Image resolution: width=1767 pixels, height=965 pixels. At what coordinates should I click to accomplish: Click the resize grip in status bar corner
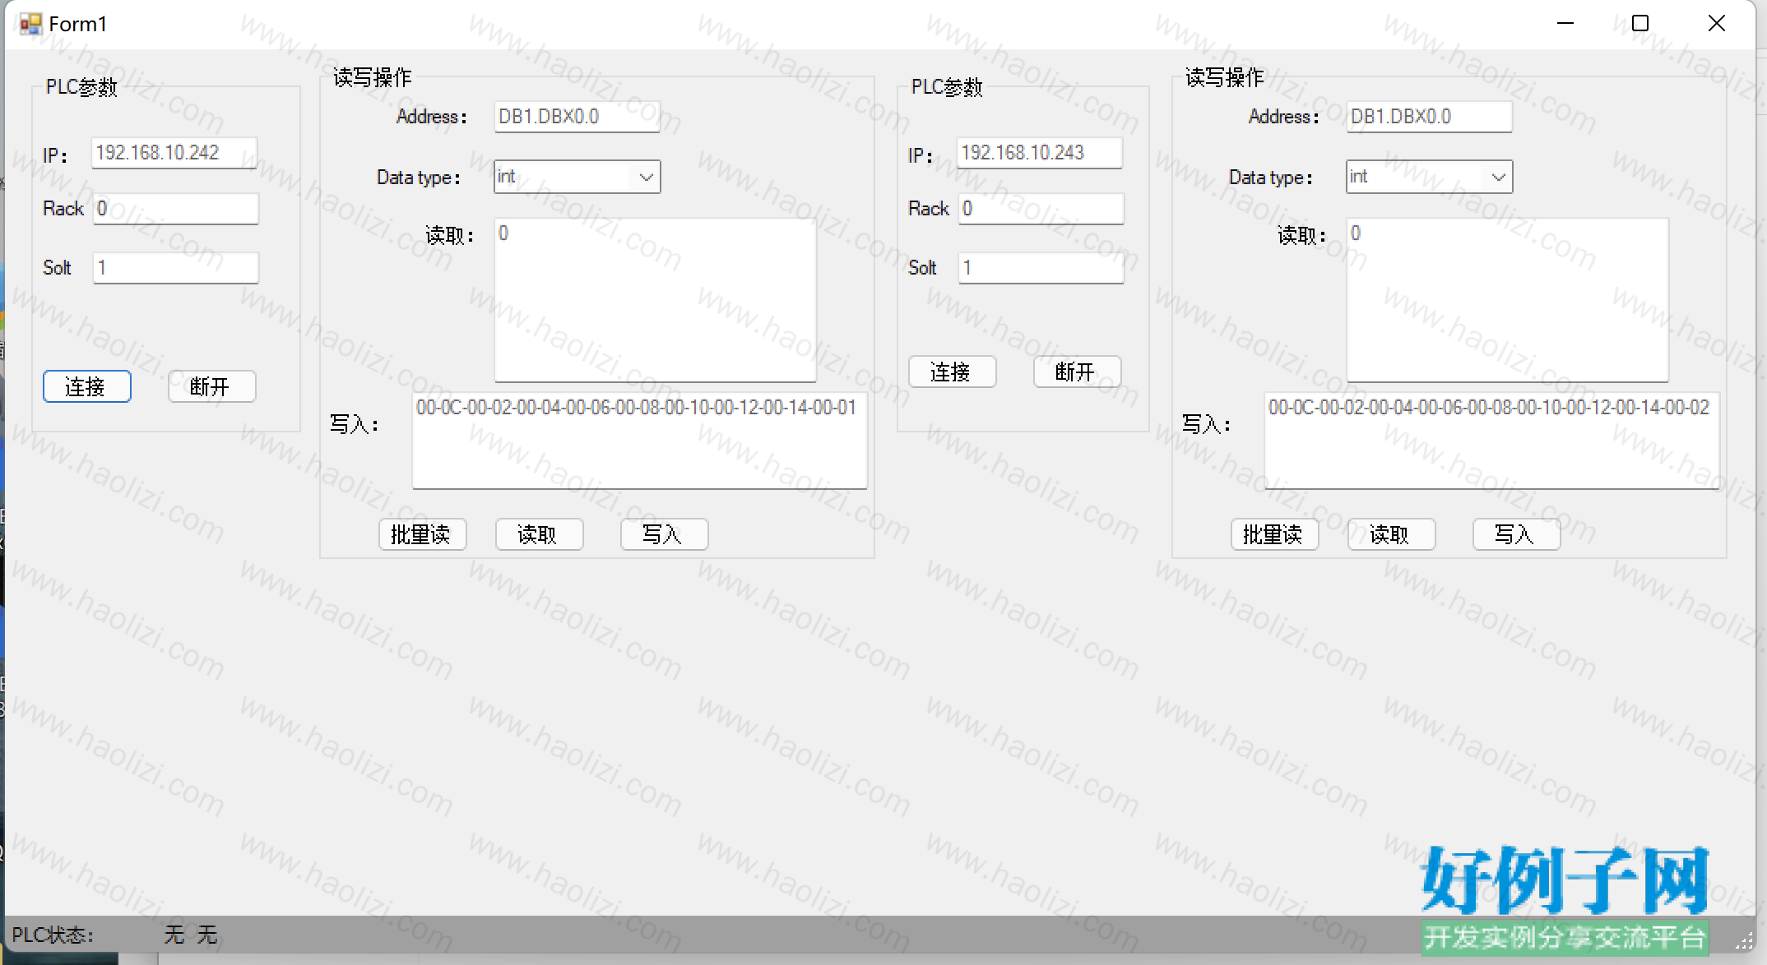tap(1744, 941)
